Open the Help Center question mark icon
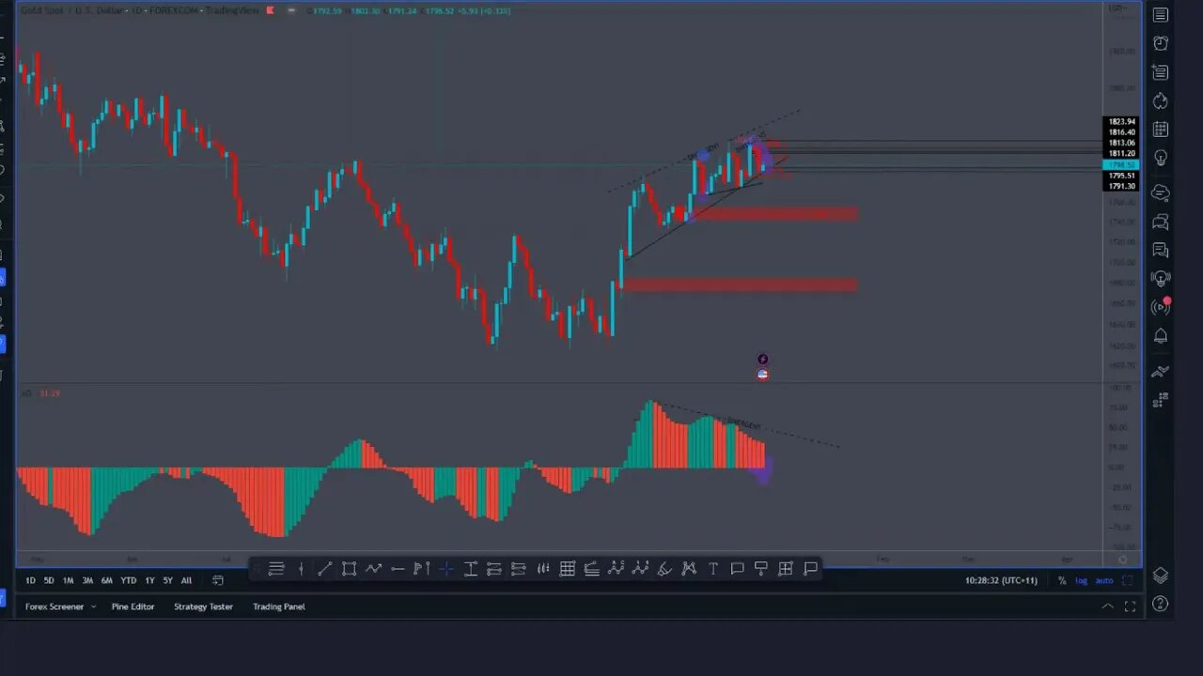 [x=1161, y=605]
